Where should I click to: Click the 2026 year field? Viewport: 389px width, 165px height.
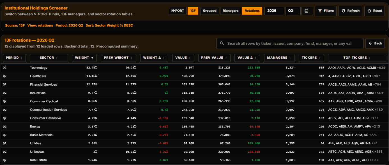click(274, 11)
